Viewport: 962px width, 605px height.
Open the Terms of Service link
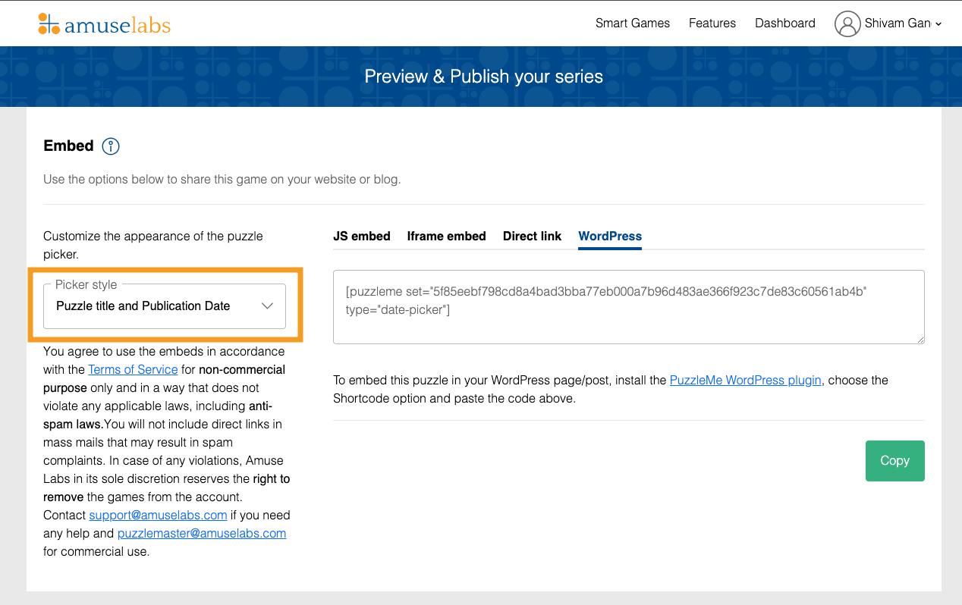click(x=133, y=369)
